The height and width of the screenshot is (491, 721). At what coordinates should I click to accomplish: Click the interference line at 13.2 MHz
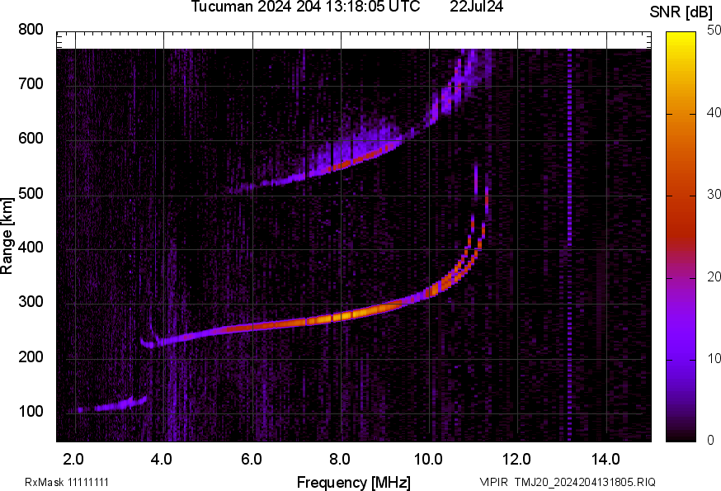[570, 244]
